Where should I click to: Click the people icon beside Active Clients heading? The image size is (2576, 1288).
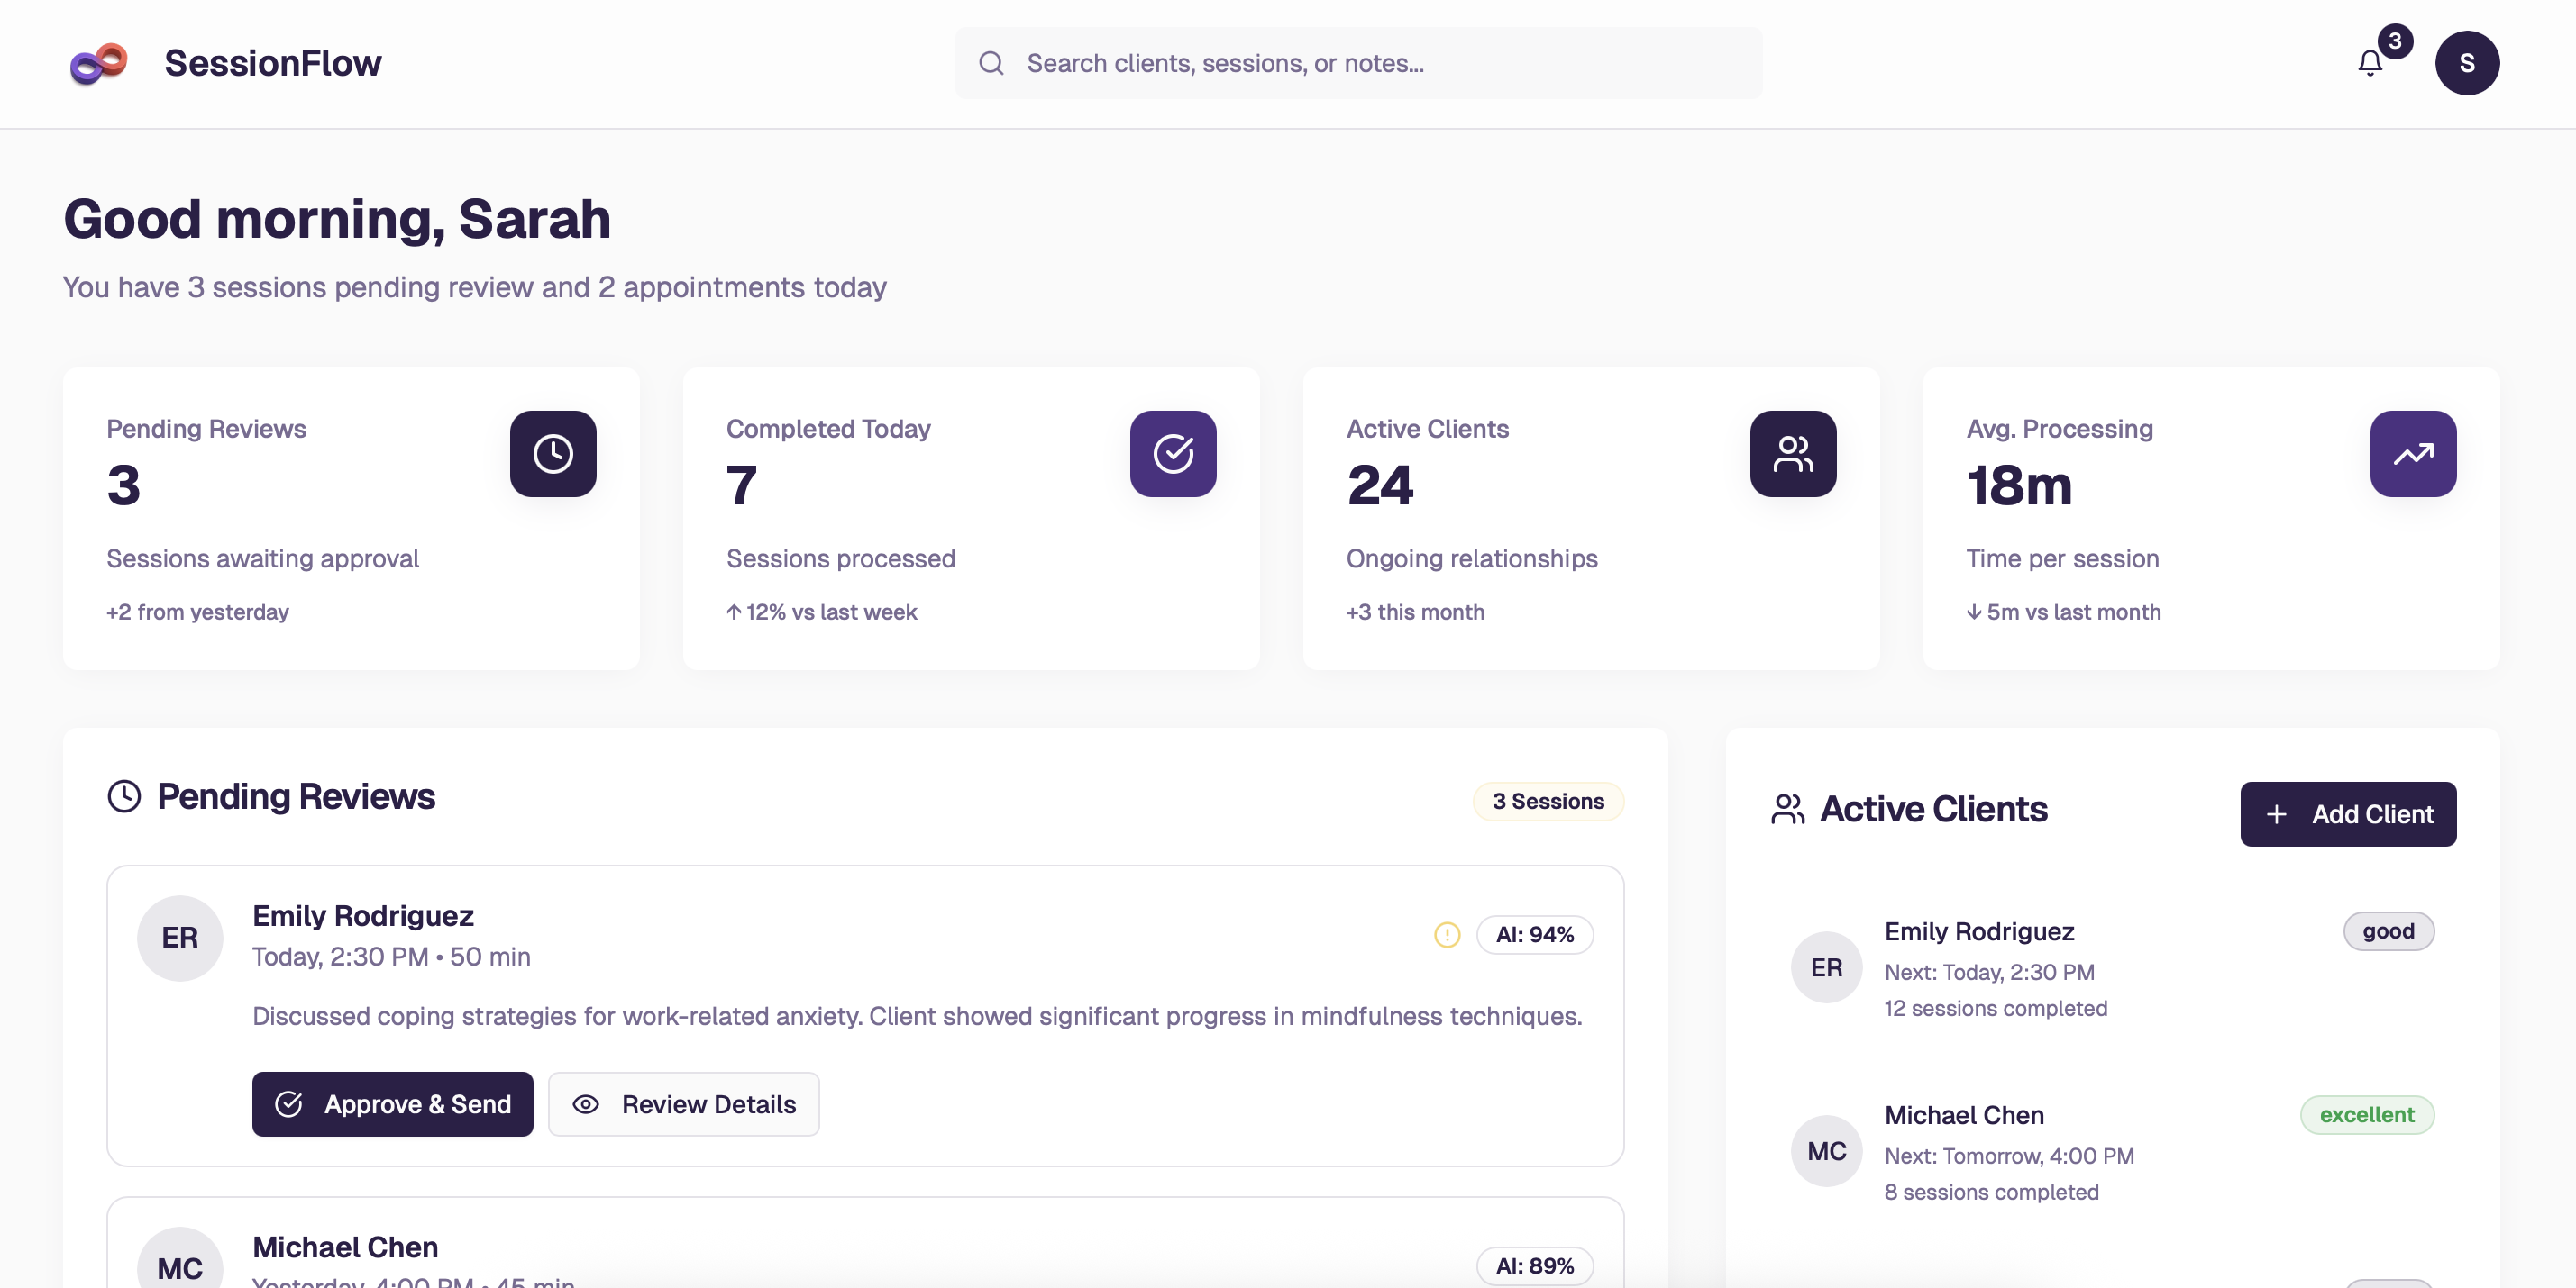point(1788,810)
